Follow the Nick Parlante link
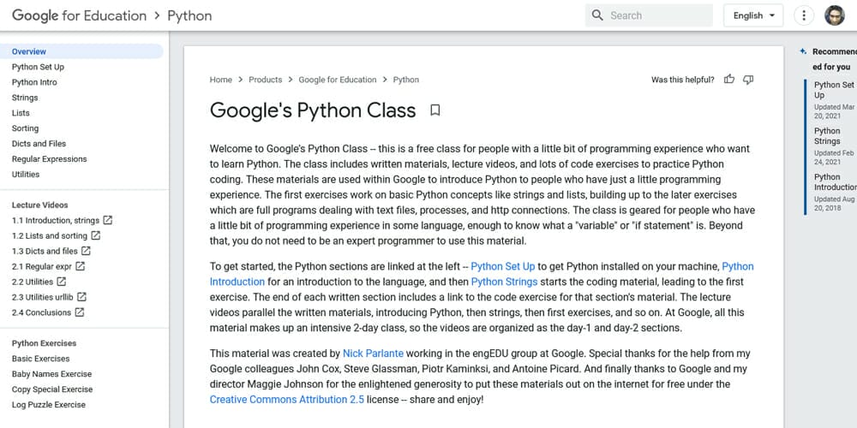Screen dimensions: 857x428 click(x=373, y=354)
